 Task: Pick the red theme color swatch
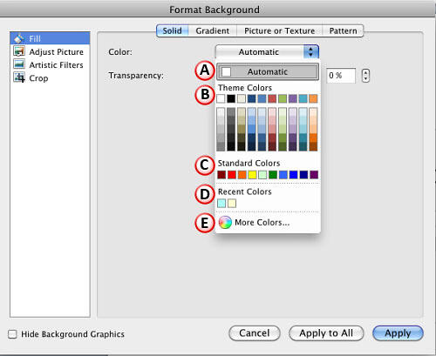[x=272, y=98]
